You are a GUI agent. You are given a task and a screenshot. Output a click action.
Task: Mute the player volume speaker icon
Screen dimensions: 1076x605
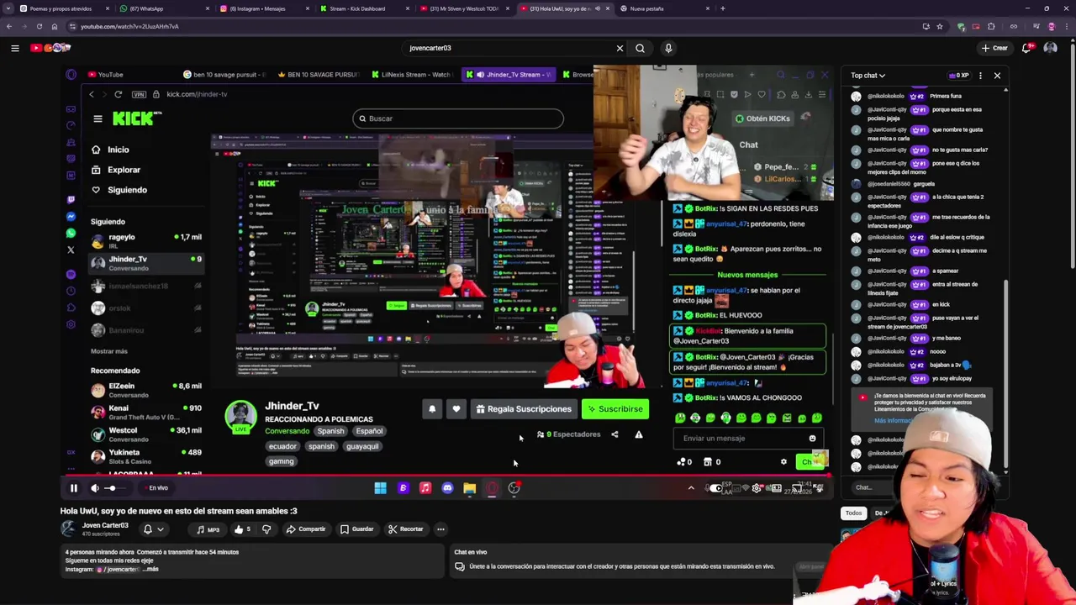coord(95,487)
